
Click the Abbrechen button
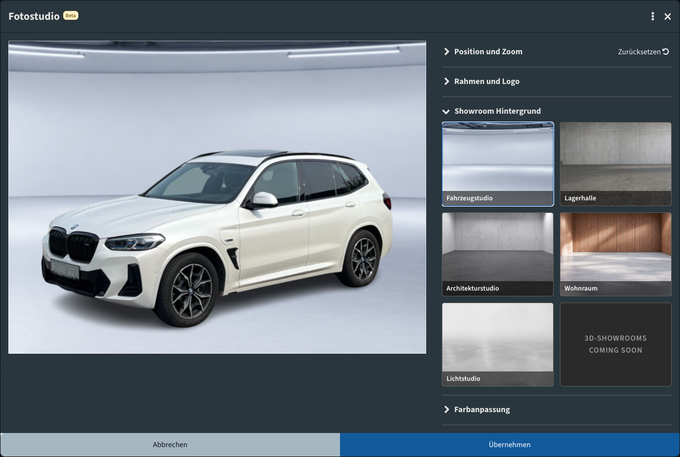[x=170, y=445]
